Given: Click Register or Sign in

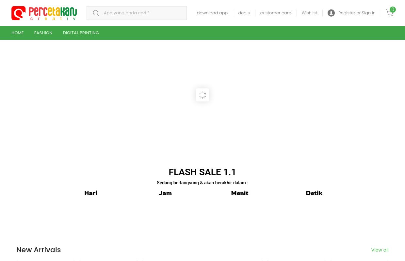Looking at the screenshot, I should coord(357,13).
